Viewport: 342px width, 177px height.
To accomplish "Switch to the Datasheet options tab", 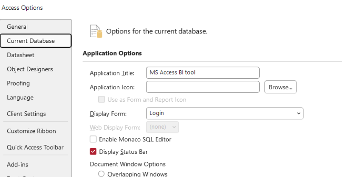I will [20, 55].
